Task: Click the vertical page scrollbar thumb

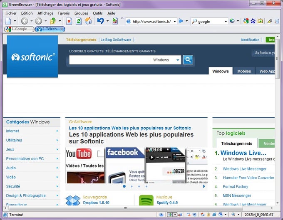Action: click(277, 59)
